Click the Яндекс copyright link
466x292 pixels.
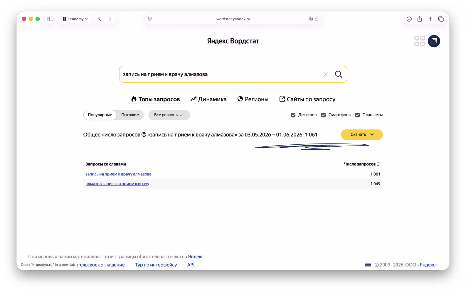(428, 265)
